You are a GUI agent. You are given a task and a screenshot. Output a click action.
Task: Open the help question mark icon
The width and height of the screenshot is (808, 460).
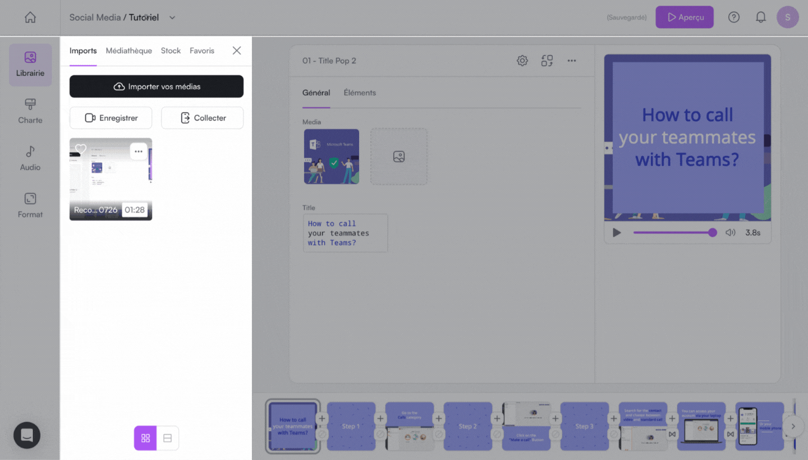coord(734,17)
